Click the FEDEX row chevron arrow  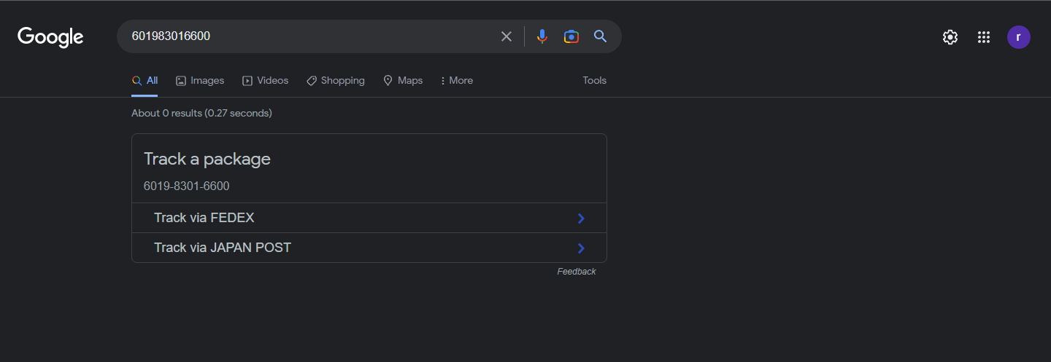click(x=581, y=219)
